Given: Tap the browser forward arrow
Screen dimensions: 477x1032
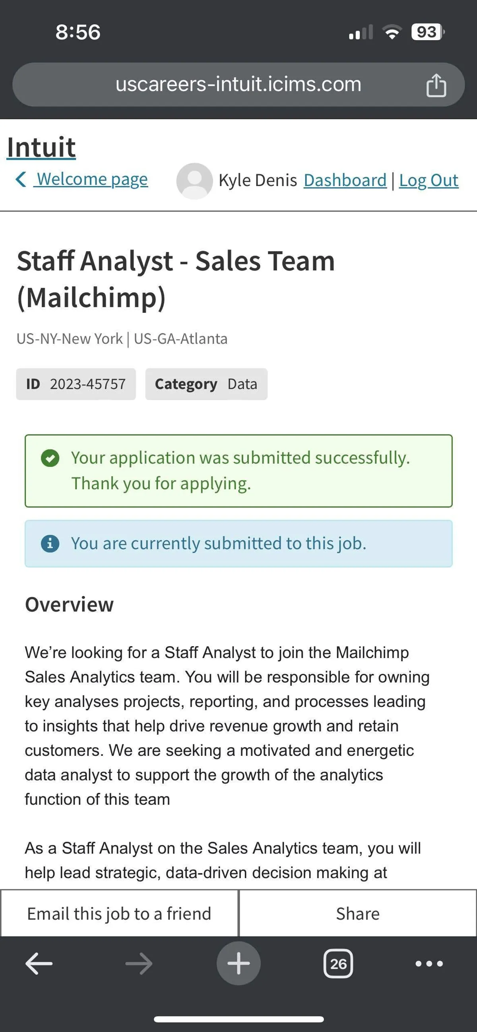Looking at the screenshot, I should click(139, 963).
